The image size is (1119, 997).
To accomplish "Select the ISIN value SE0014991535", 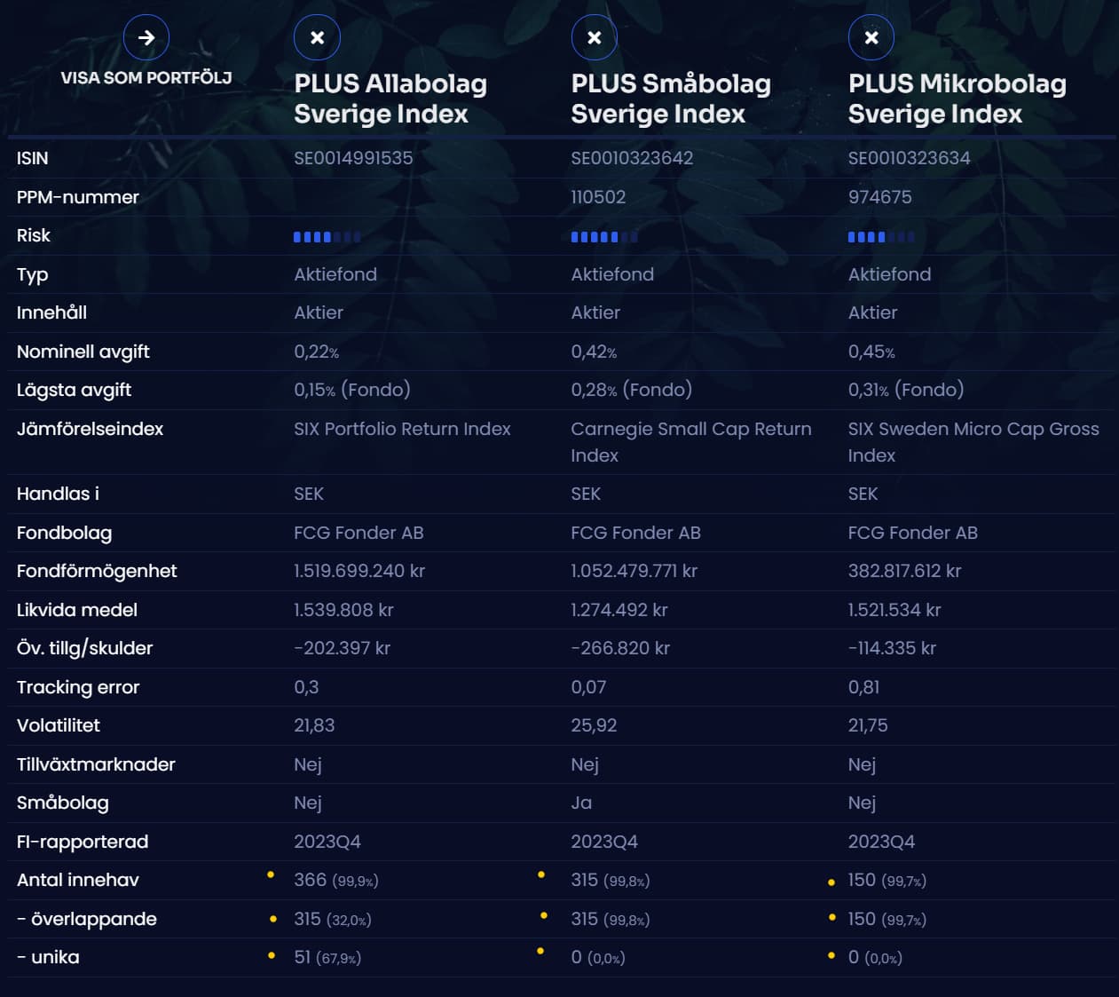I will 353,158.
